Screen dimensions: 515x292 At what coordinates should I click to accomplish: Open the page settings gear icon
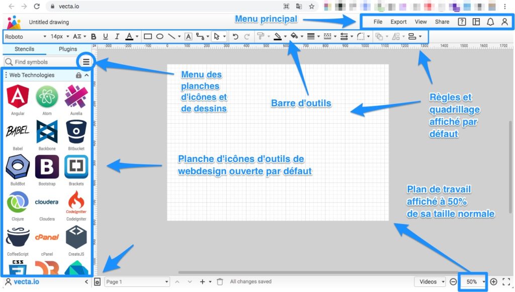click(97, 282)
